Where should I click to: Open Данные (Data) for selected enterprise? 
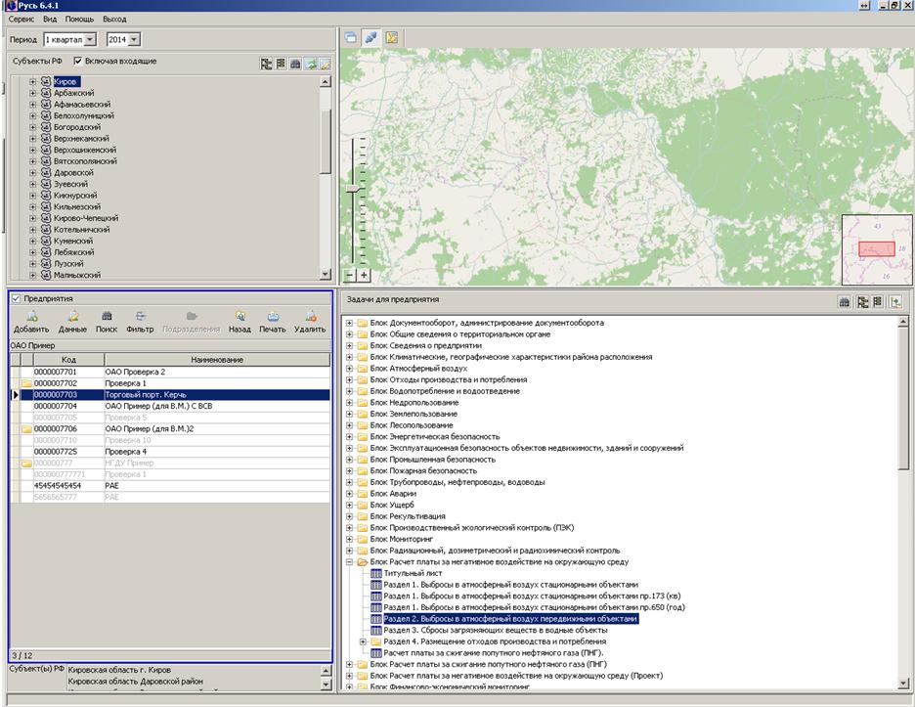coord(71,317)
